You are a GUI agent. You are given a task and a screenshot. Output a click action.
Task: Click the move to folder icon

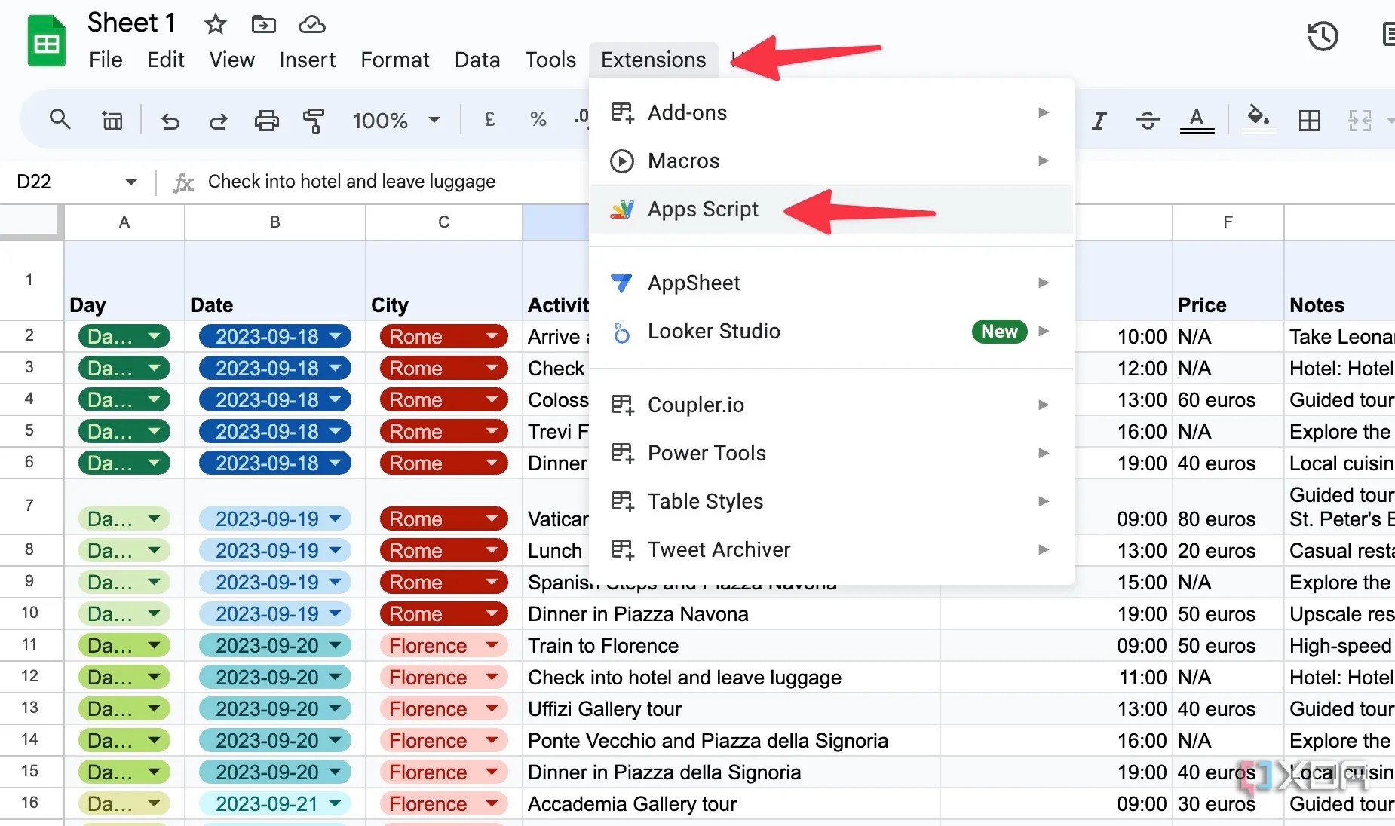[263, 24]
